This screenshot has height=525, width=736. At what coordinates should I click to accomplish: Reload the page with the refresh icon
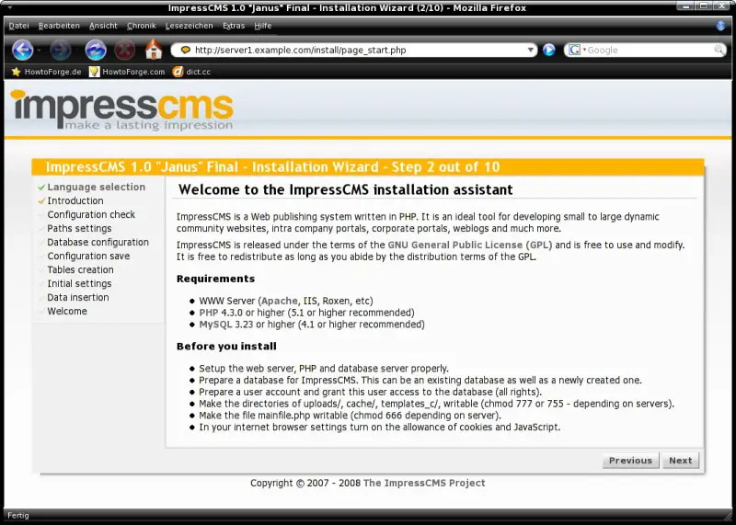click(96, 50)
